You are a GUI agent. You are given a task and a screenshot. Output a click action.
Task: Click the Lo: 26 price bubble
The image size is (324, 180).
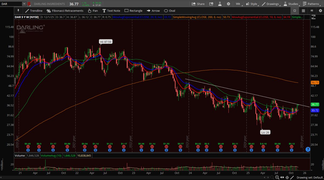point(265,132)
